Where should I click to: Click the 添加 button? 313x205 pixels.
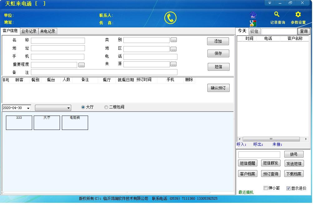218,41
